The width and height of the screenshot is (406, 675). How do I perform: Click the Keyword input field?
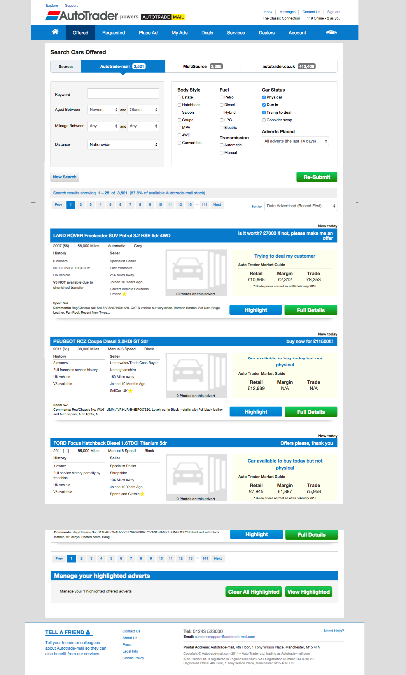click(x=123, y=94)
